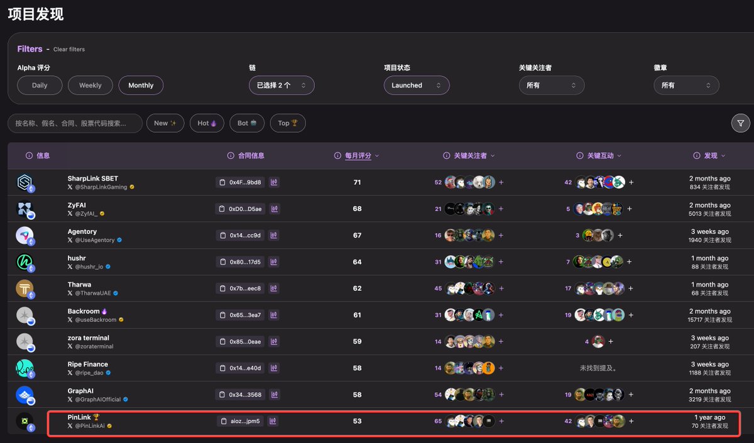
Task: Copy PinLink contract address aioz...jpm5
Action: coord(241,421)
